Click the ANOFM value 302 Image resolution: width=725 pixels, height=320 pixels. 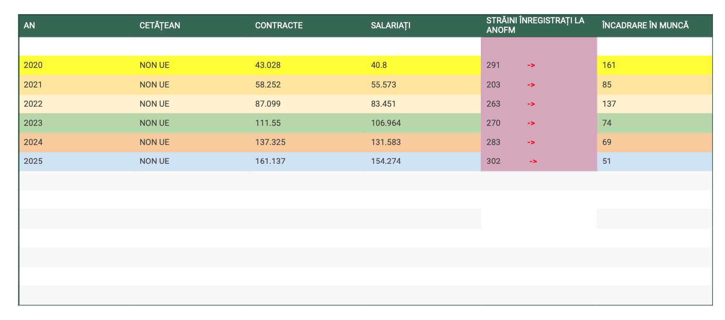[493, 162]
